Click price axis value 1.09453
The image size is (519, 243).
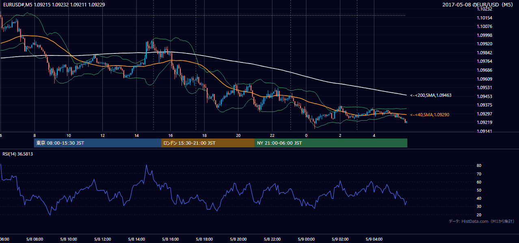484,96
